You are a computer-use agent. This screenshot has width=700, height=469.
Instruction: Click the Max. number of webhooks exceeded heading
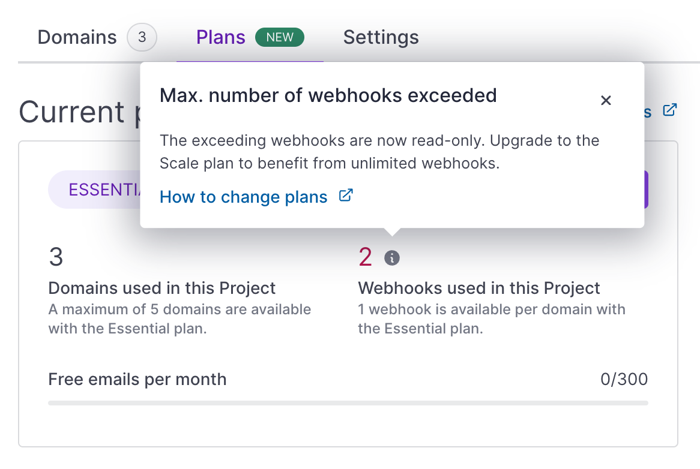328,95
